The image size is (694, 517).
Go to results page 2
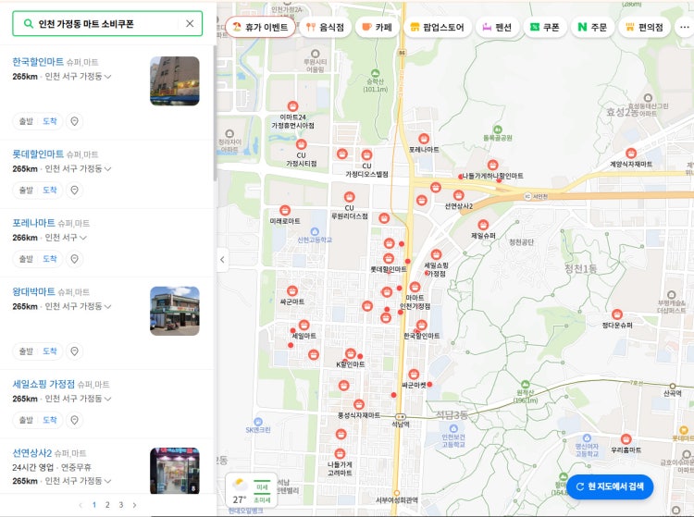tap(107, 505)
